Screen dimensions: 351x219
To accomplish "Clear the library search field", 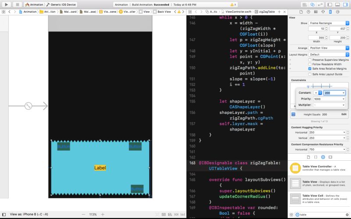I will 347,215.
